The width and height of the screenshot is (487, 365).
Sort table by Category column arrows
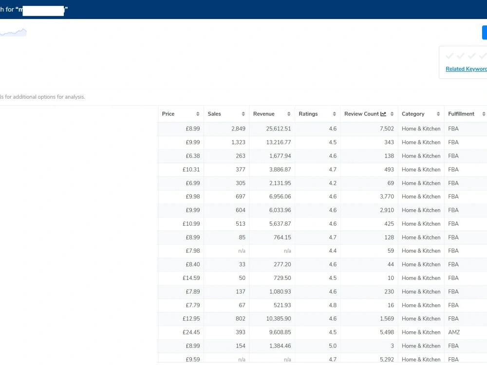click(438, 114)
